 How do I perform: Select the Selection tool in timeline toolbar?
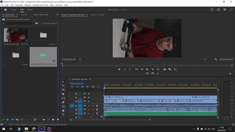[63, 81]
